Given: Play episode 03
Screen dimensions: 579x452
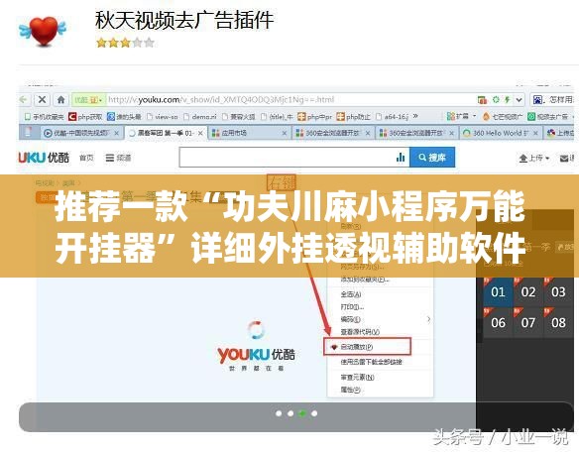Looking at the screenshot, I should tap(558, 292).
